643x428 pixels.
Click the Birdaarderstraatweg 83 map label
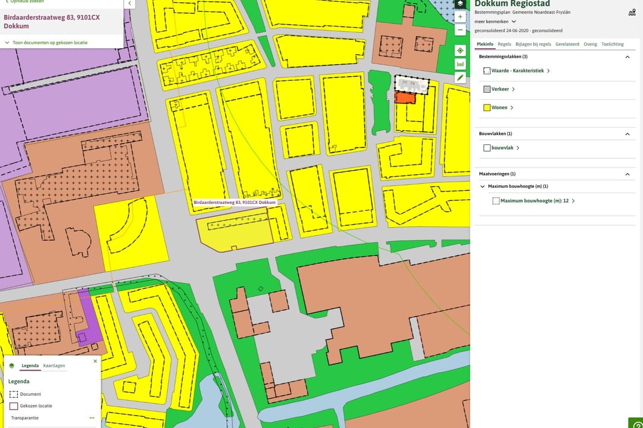click(x=234, y=202)
